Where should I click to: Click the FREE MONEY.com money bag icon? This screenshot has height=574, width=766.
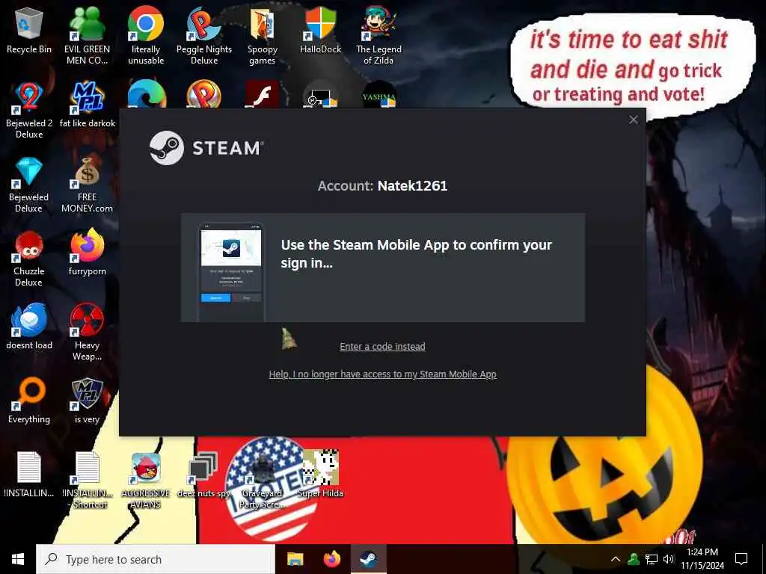tap(87, 171)
